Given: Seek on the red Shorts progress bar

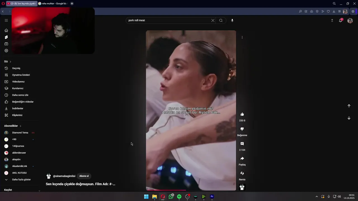Looking at the screenshot, I should pyautogui.click(x=191, y=190).
